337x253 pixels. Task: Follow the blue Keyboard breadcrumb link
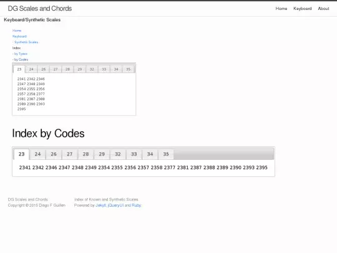[x=19, y=36]
